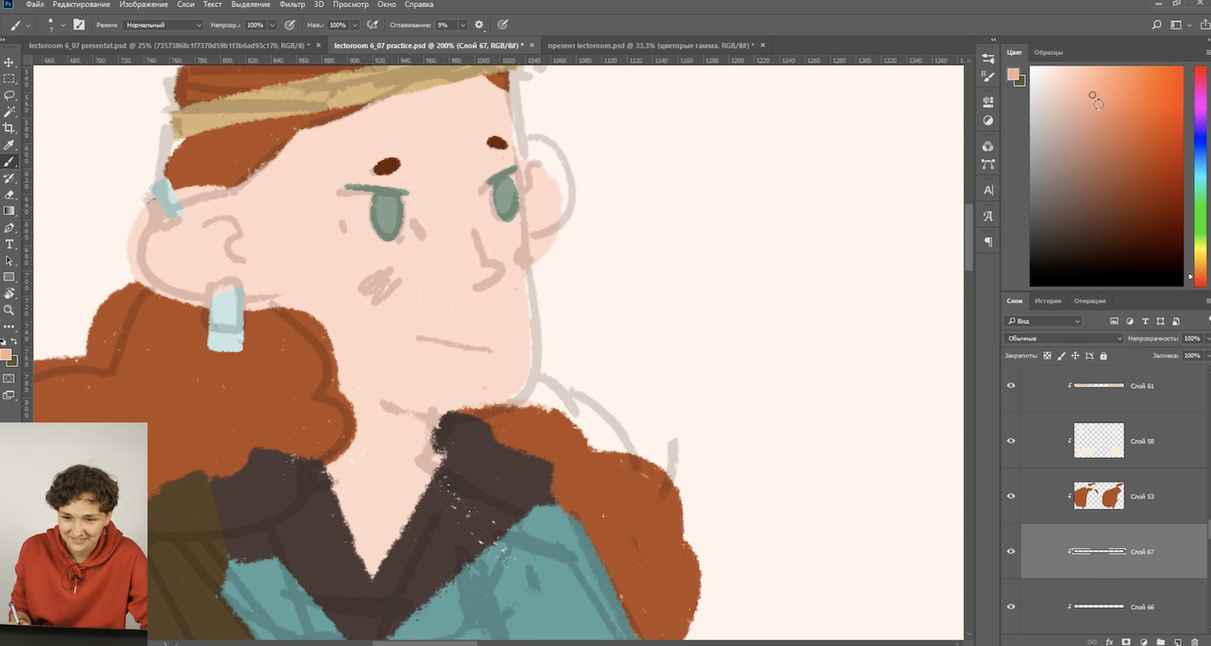Click the layer fill 100% field
The image size is (1211, 646).
tap(1192, 356)
